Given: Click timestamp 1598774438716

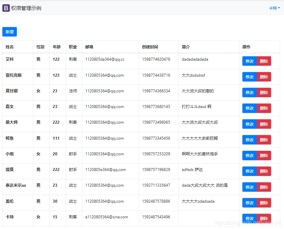Looking at the screenshot, I should click(156, 75).
